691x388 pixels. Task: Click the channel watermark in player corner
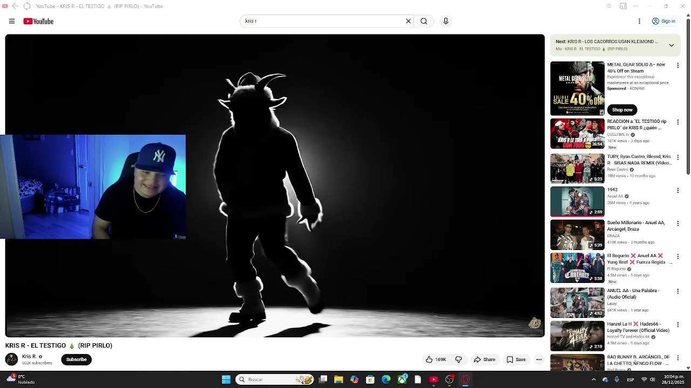534,323
